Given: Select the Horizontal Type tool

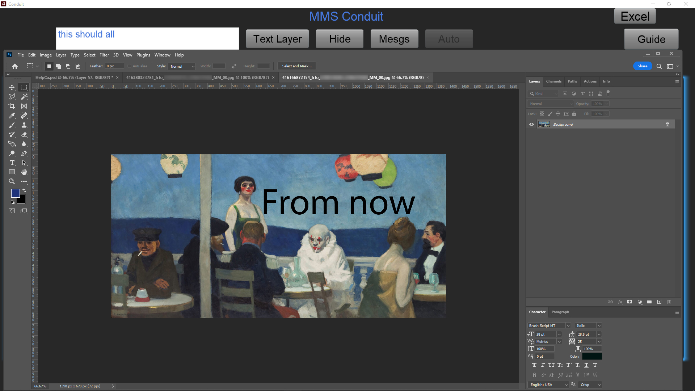Looking at the screenshot, I should [x=12, y=163].
